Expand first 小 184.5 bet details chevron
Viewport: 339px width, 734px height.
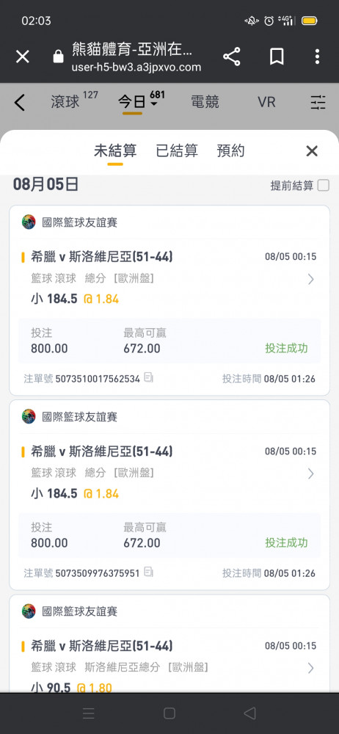pyautogui.click(x=310, y=280)
